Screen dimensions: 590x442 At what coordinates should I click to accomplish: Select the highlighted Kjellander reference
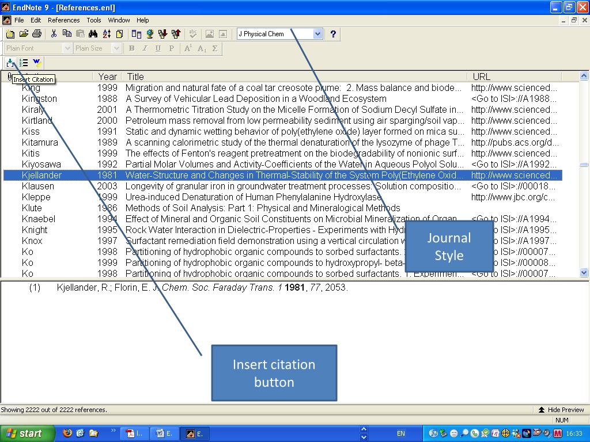coord(282,175)
